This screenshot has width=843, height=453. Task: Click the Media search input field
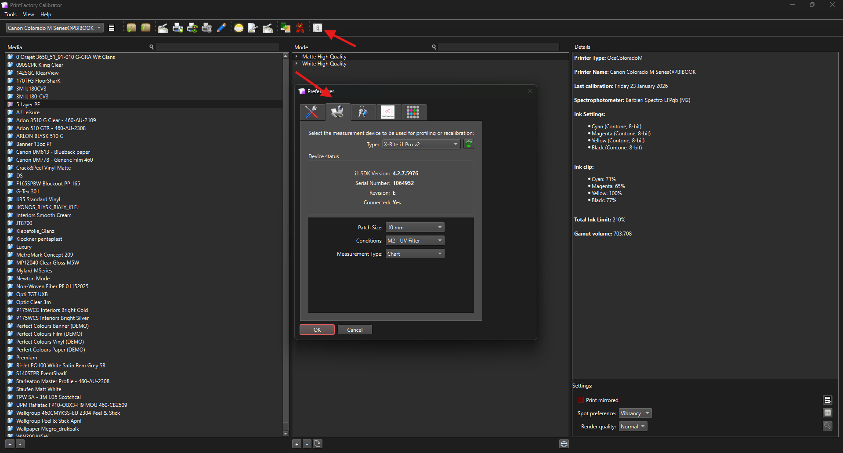pos(217,47)
